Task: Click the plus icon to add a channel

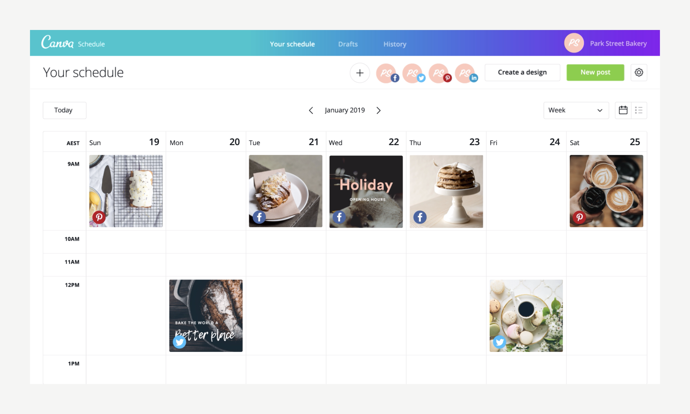Action: 360,73
